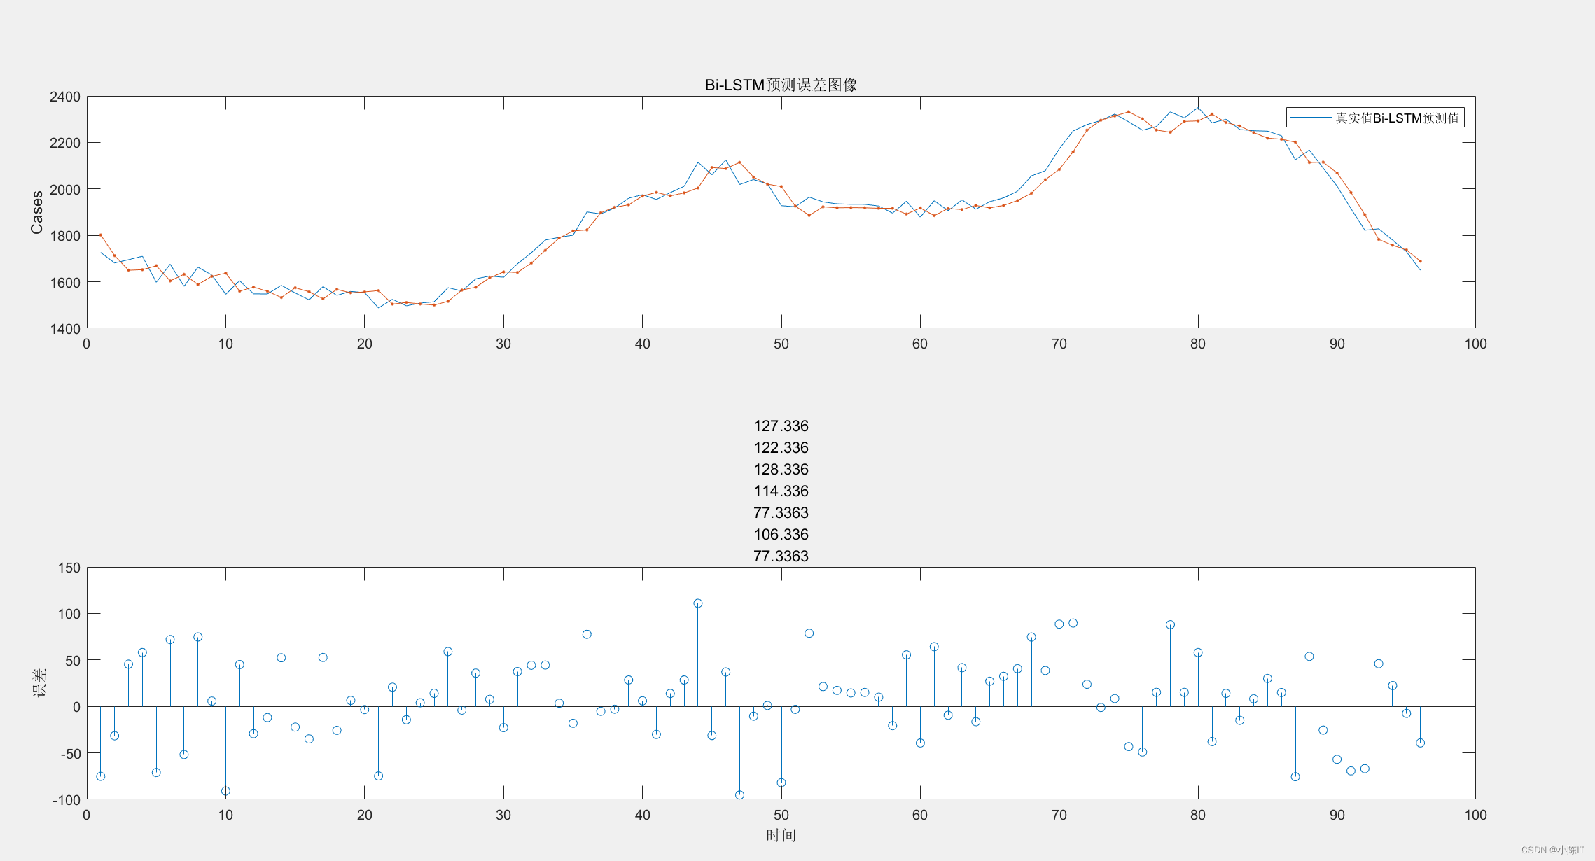Screen dimensions: 1595x861
Task: Click the 128.336 text annotation
Action: click(781, 470)
